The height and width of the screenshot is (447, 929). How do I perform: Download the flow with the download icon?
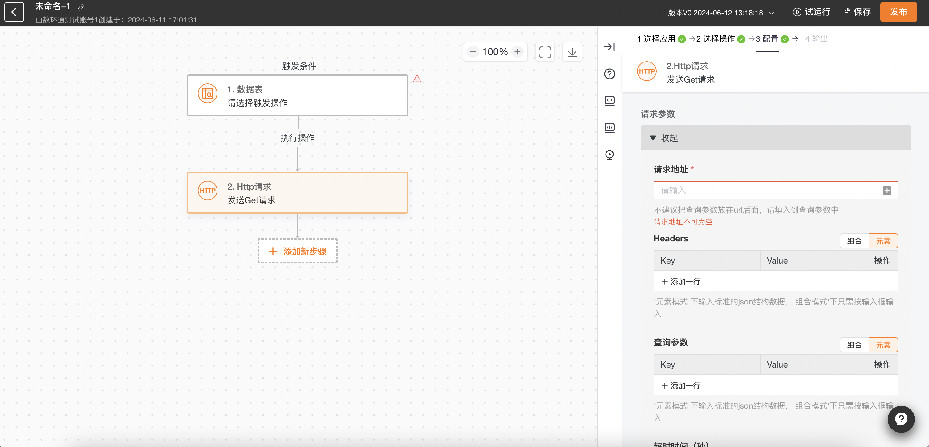click(x=572, y=52)
